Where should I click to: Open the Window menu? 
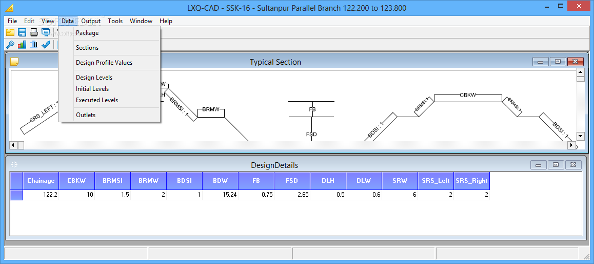click(x=141, y=21)
